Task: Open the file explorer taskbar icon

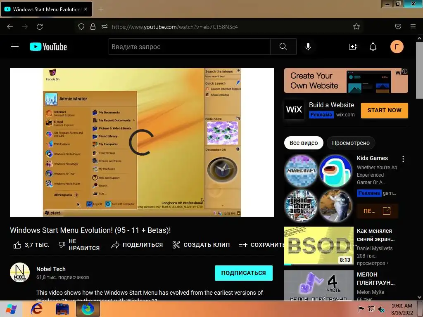Action: 62,309
